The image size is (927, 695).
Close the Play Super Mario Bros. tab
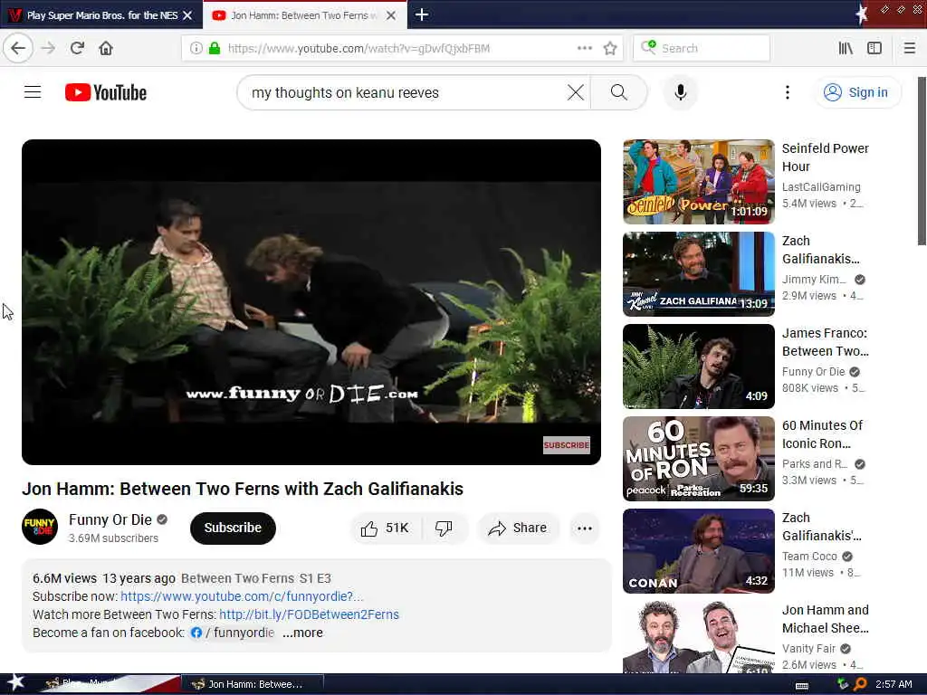point(187,15)
